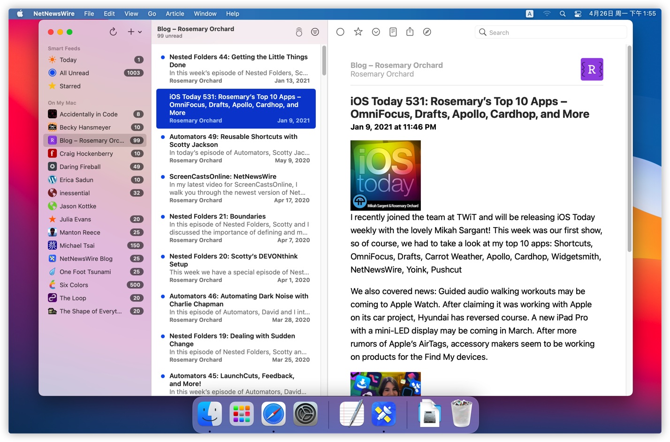Click the article title iOS Today 531 link
Screen dimensions: 670x442
(470, 107)
